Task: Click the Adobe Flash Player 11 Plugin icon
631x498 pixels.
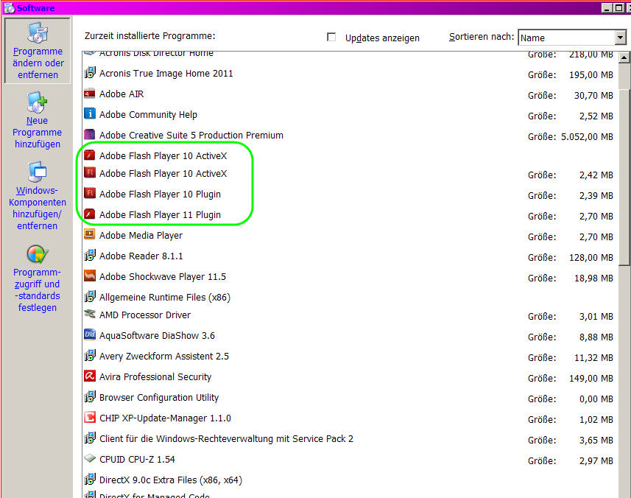Action: pos(90,214)
